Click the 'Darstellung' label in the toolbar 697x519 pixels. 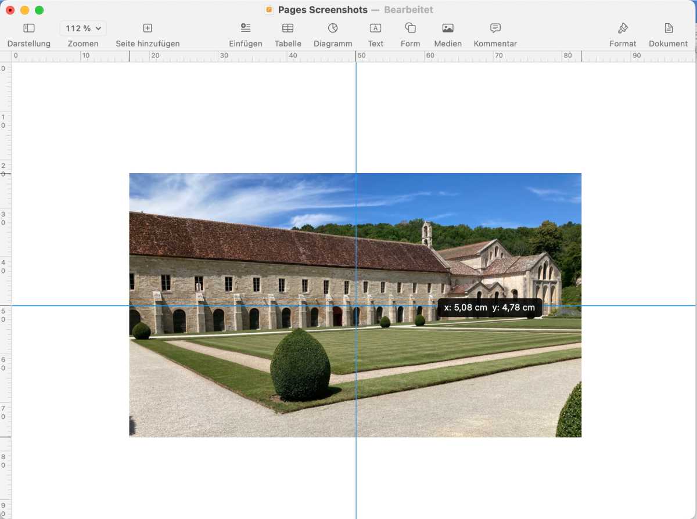[x=29, y=44]
